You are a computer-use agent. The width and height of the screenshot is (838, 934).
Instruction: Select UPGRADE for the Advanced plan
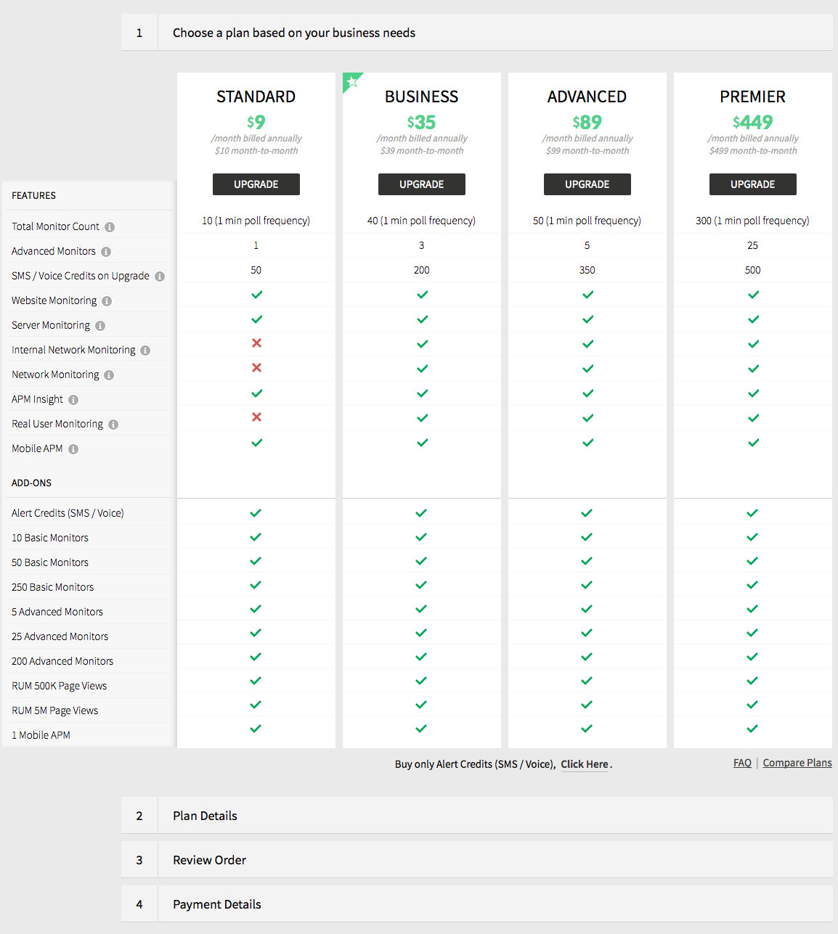(x=587, y=184)
